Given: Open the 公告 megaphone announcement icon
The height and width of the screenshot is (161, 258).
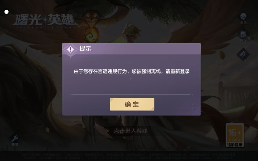Looking at the screenshot, I should tap(243, 55).
